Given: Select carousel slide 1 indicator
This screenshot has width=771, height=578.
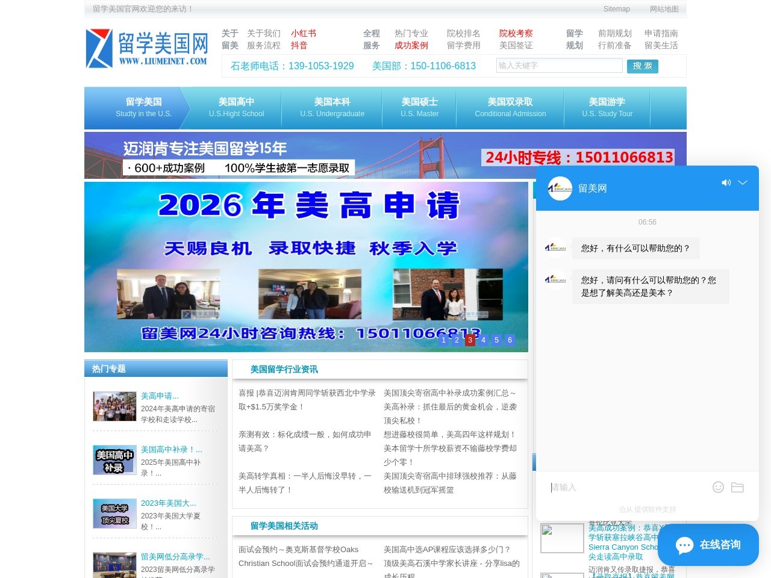Looking at the screenshot, I should (x=443, y=340).
